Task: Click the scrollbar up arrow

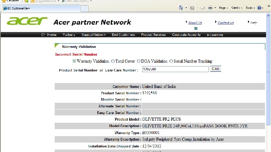Action: click(x=268, y=15)
